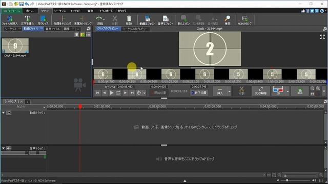Click the thumbs-up like icon
328x184 pixels.
(x=303, y=11)
